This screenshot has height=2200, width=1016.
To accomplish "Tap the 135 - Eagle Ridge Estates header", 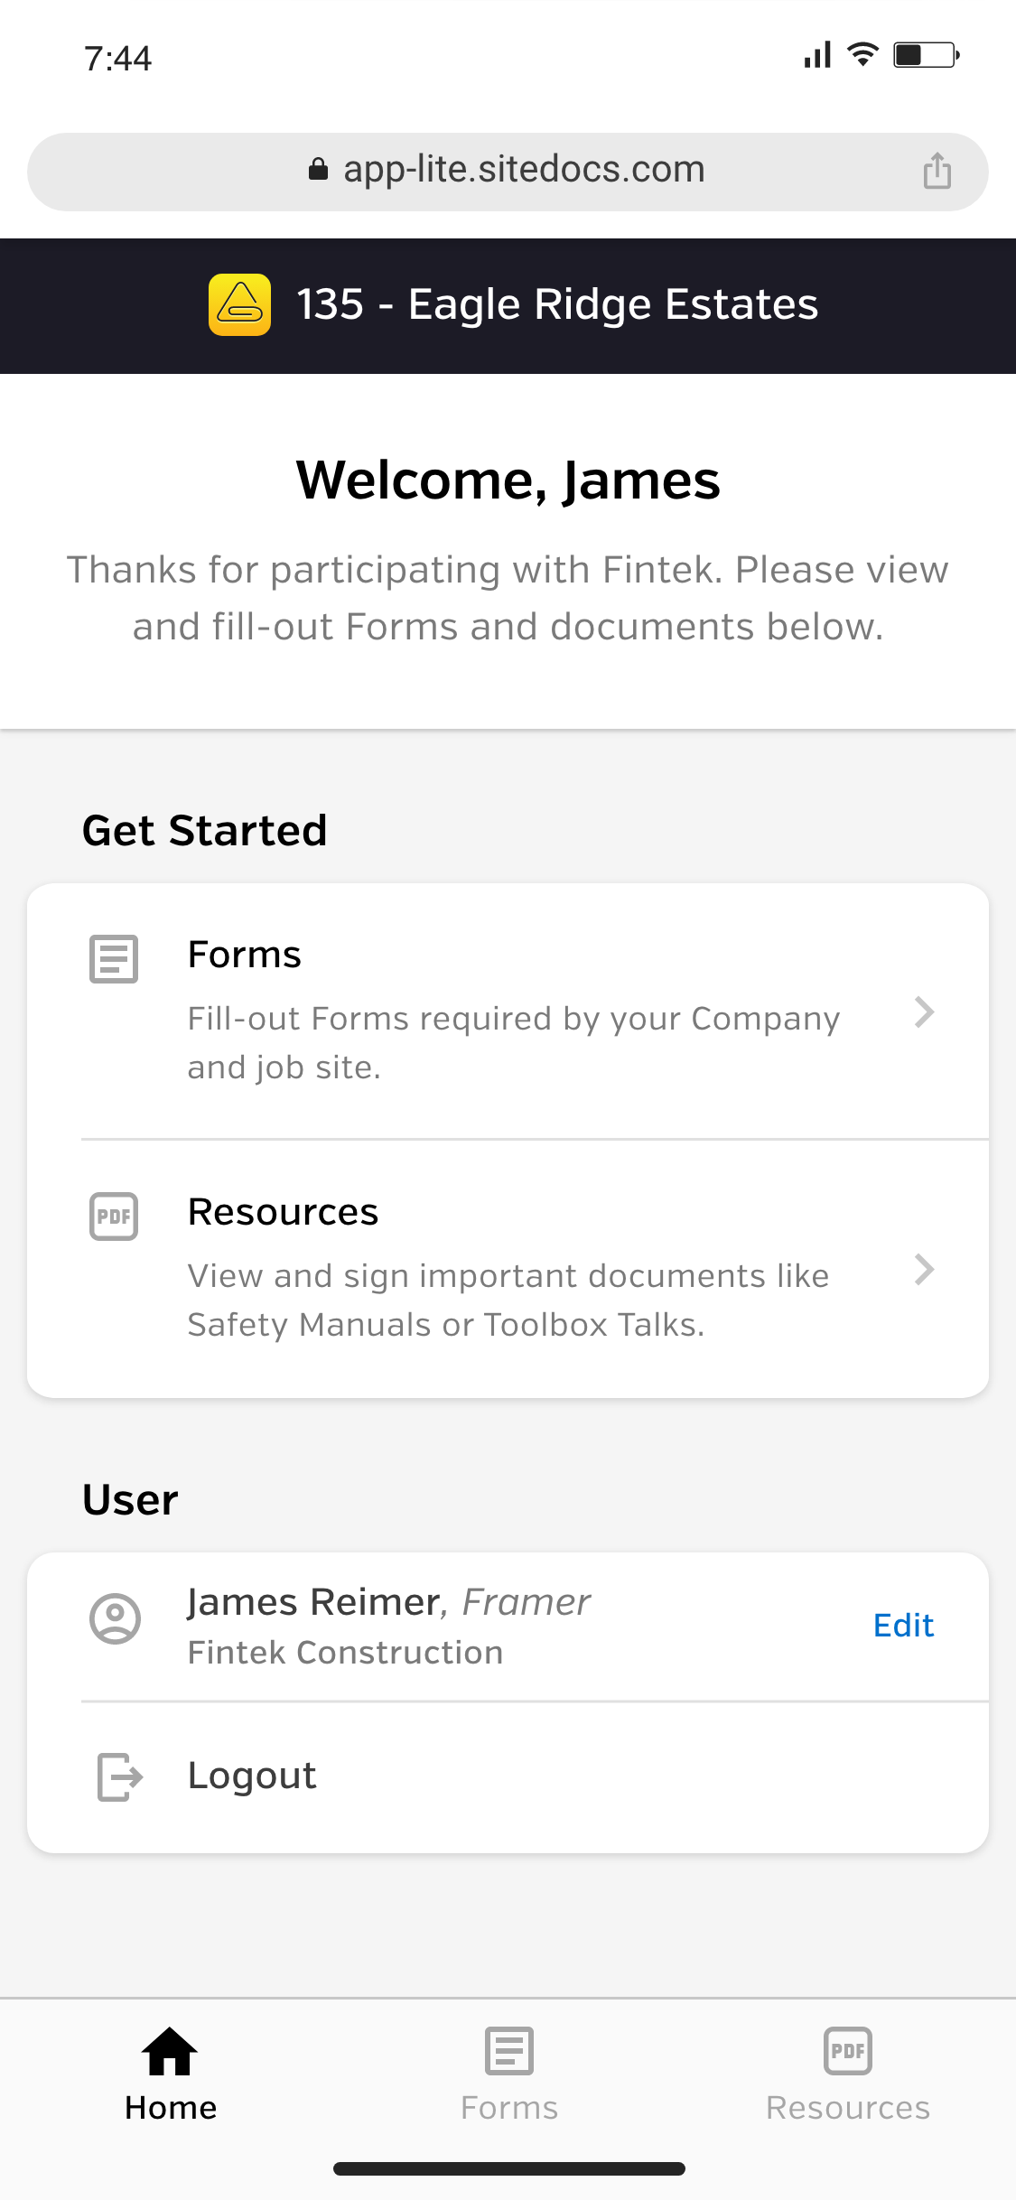I will pos(557,304).
